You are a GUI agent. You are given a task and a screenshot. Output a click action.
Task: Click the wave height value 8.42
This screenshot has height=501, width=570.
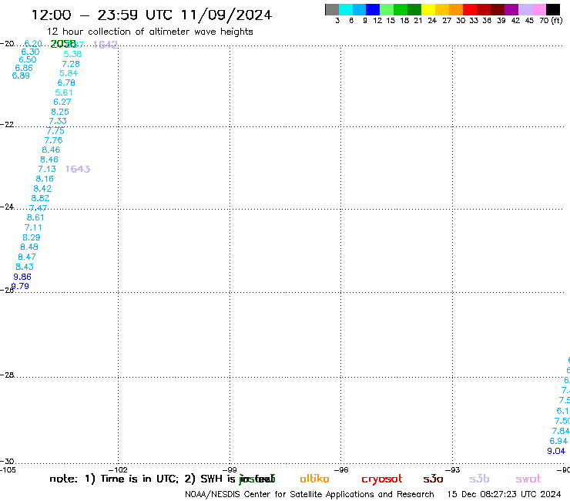coord(42,189)
